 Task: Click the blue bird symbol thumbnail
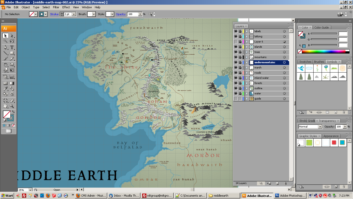(x=301, y=68)
